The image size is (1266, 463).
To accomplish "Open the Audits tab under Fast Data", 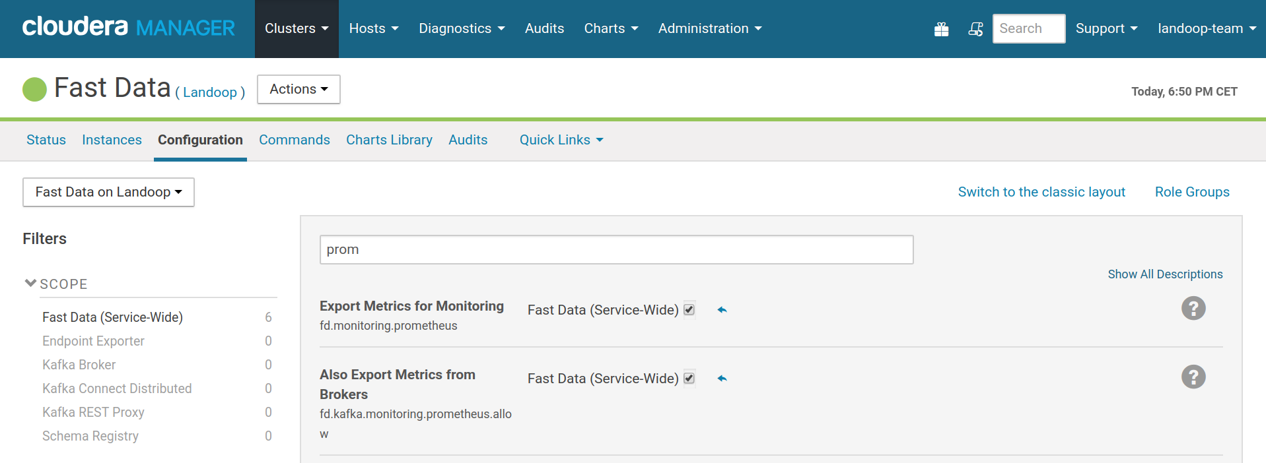I will [468, 140].
